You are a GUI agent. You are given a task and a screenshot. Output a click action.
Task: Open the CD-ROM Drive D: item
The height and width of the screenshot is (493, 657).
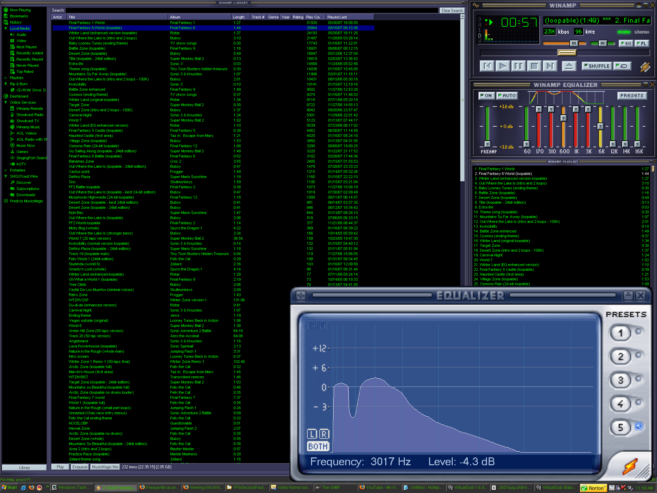click(x=31, y=90)
